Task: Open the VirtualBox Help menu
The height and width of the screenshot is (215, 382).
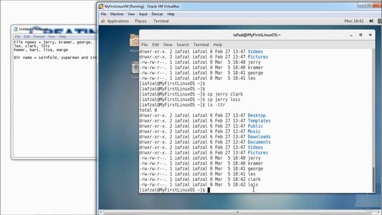Action: click(x=171, y=14)
